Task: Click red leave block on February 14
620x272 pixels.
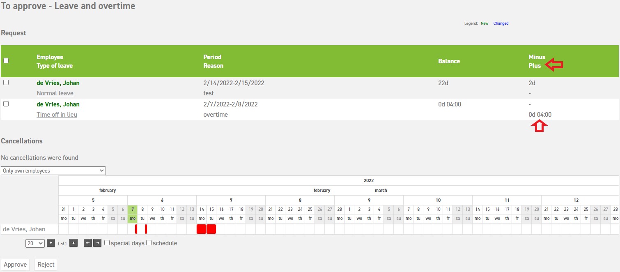Action: [x=201, y=229]
